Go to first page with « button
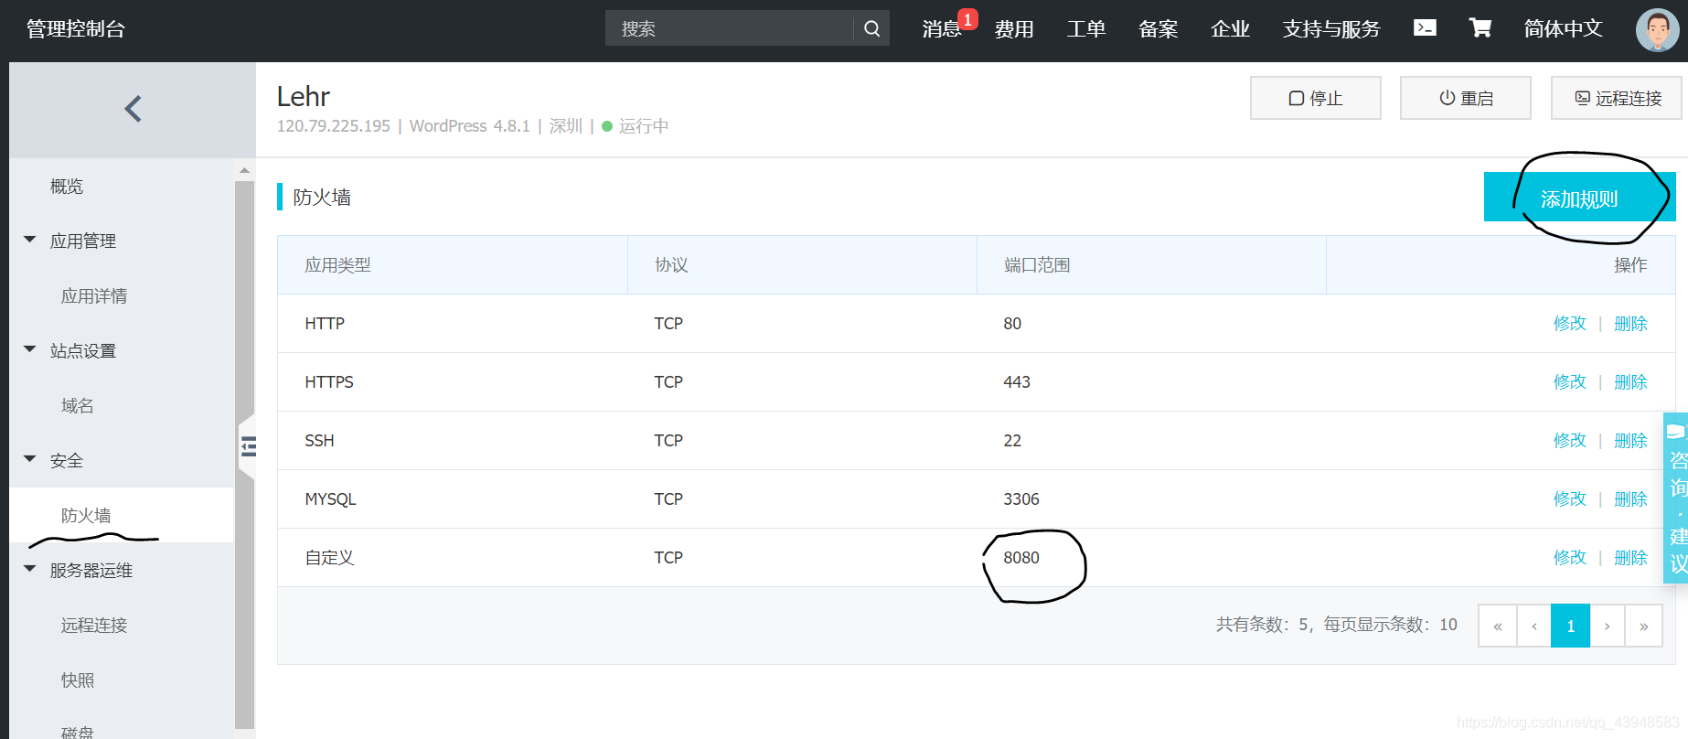Viewport: 1688px width, 739px height. click(1498, 627)
